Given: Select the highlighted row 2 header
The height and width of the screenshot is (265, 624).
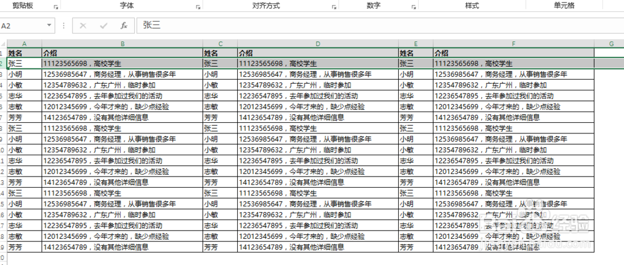Looking at the screenshot, I should pyautogui.click(x=3, y=63).
